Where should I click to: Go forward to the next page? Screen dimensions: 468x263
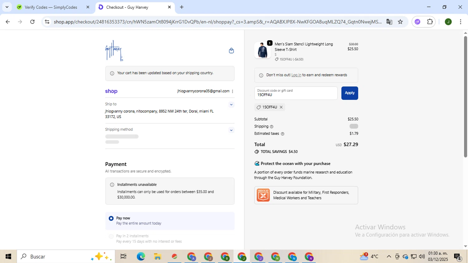[20, 22]
